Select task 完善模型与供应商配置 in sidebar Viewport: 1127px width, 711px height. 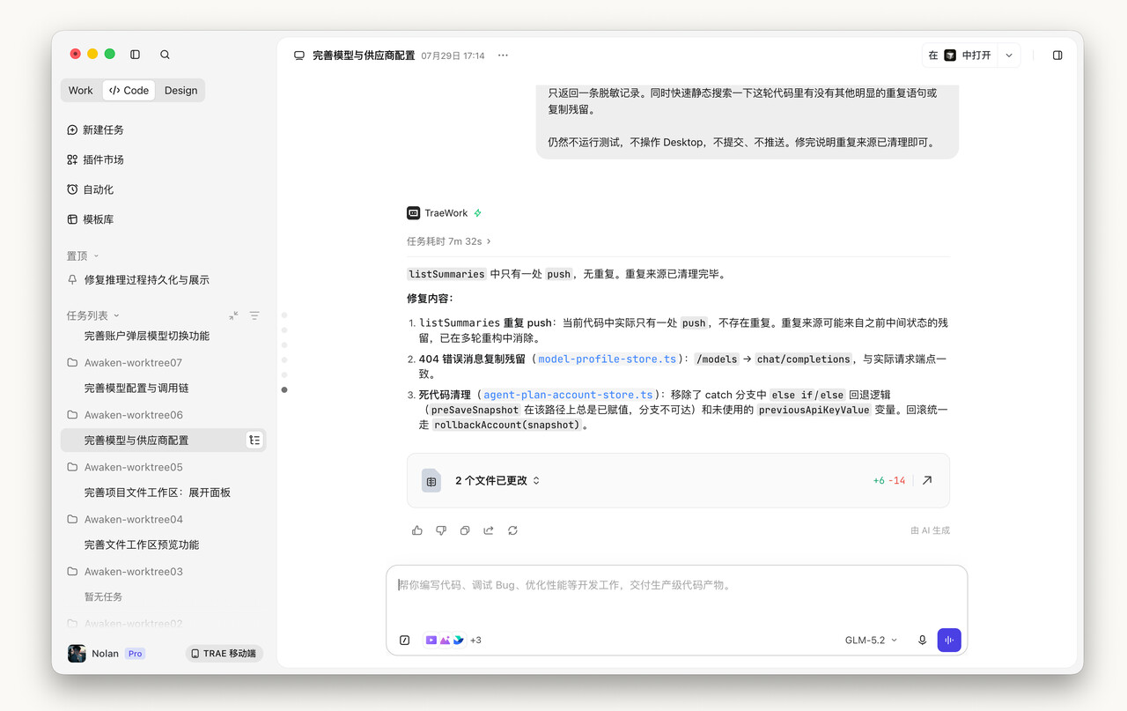[x=136, y=441]
